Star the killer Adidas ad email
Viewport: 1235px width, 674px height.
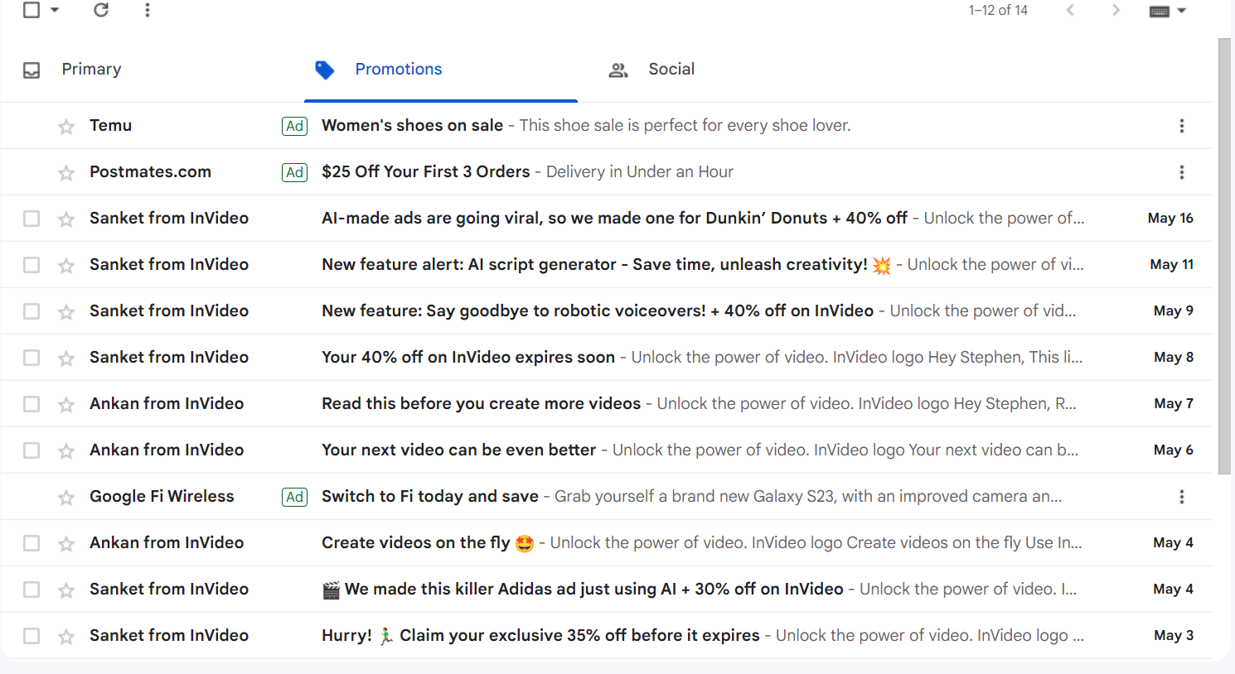pyautogui.click(x=66, y=590)
